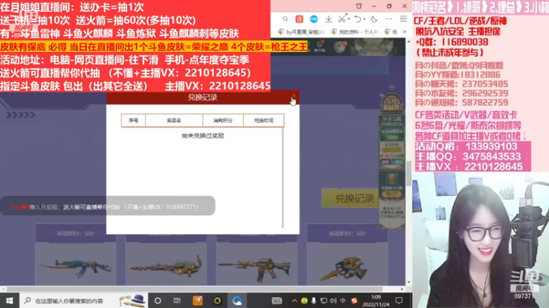The image size is (549, 308).
Task: Open the three-dot more tools icon
Action: tap(388, 19)
